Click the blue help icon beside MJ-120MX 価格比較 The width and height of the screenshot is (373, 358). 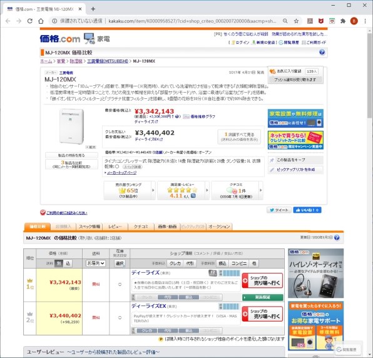[x=322, y=53]
